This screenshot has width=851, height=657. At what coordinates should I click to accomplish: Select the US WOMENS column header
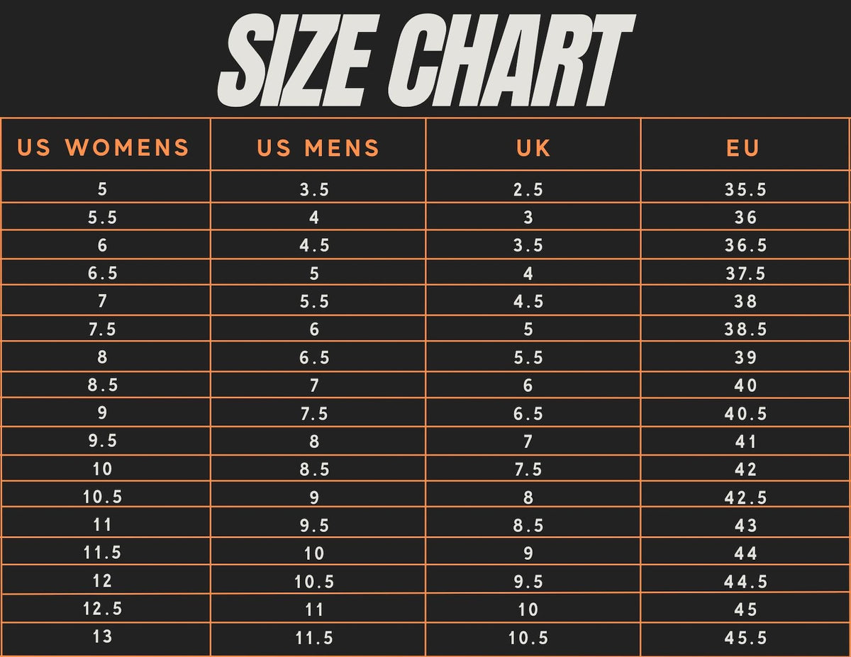point(104,147)
